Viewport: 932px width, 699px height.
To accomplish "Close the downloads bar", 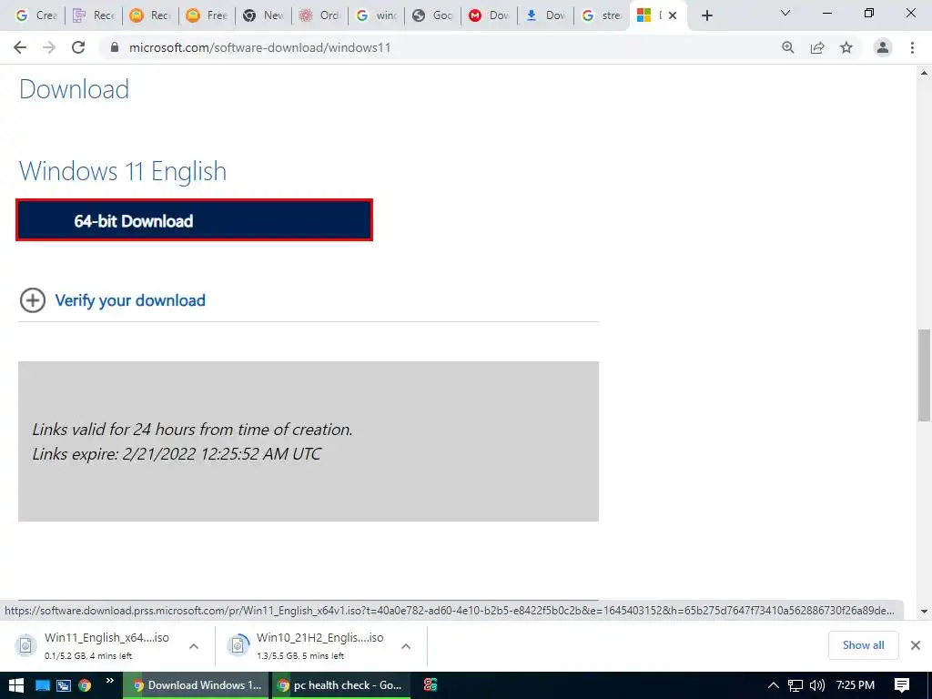I will [x=916, y=645].
